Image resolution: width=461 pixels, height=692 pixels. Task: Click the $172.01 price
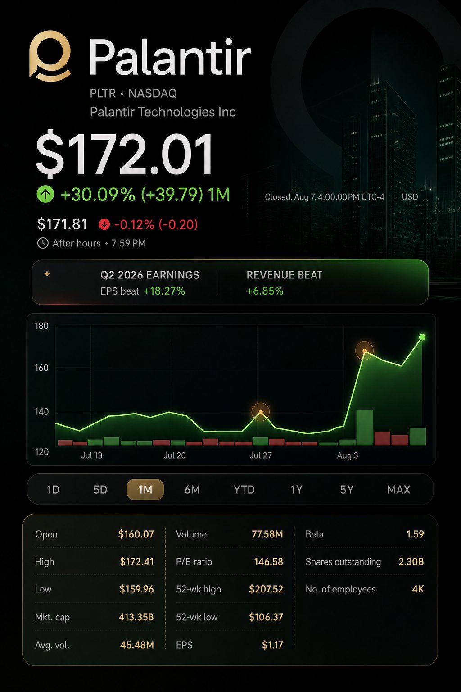point(125,155)
